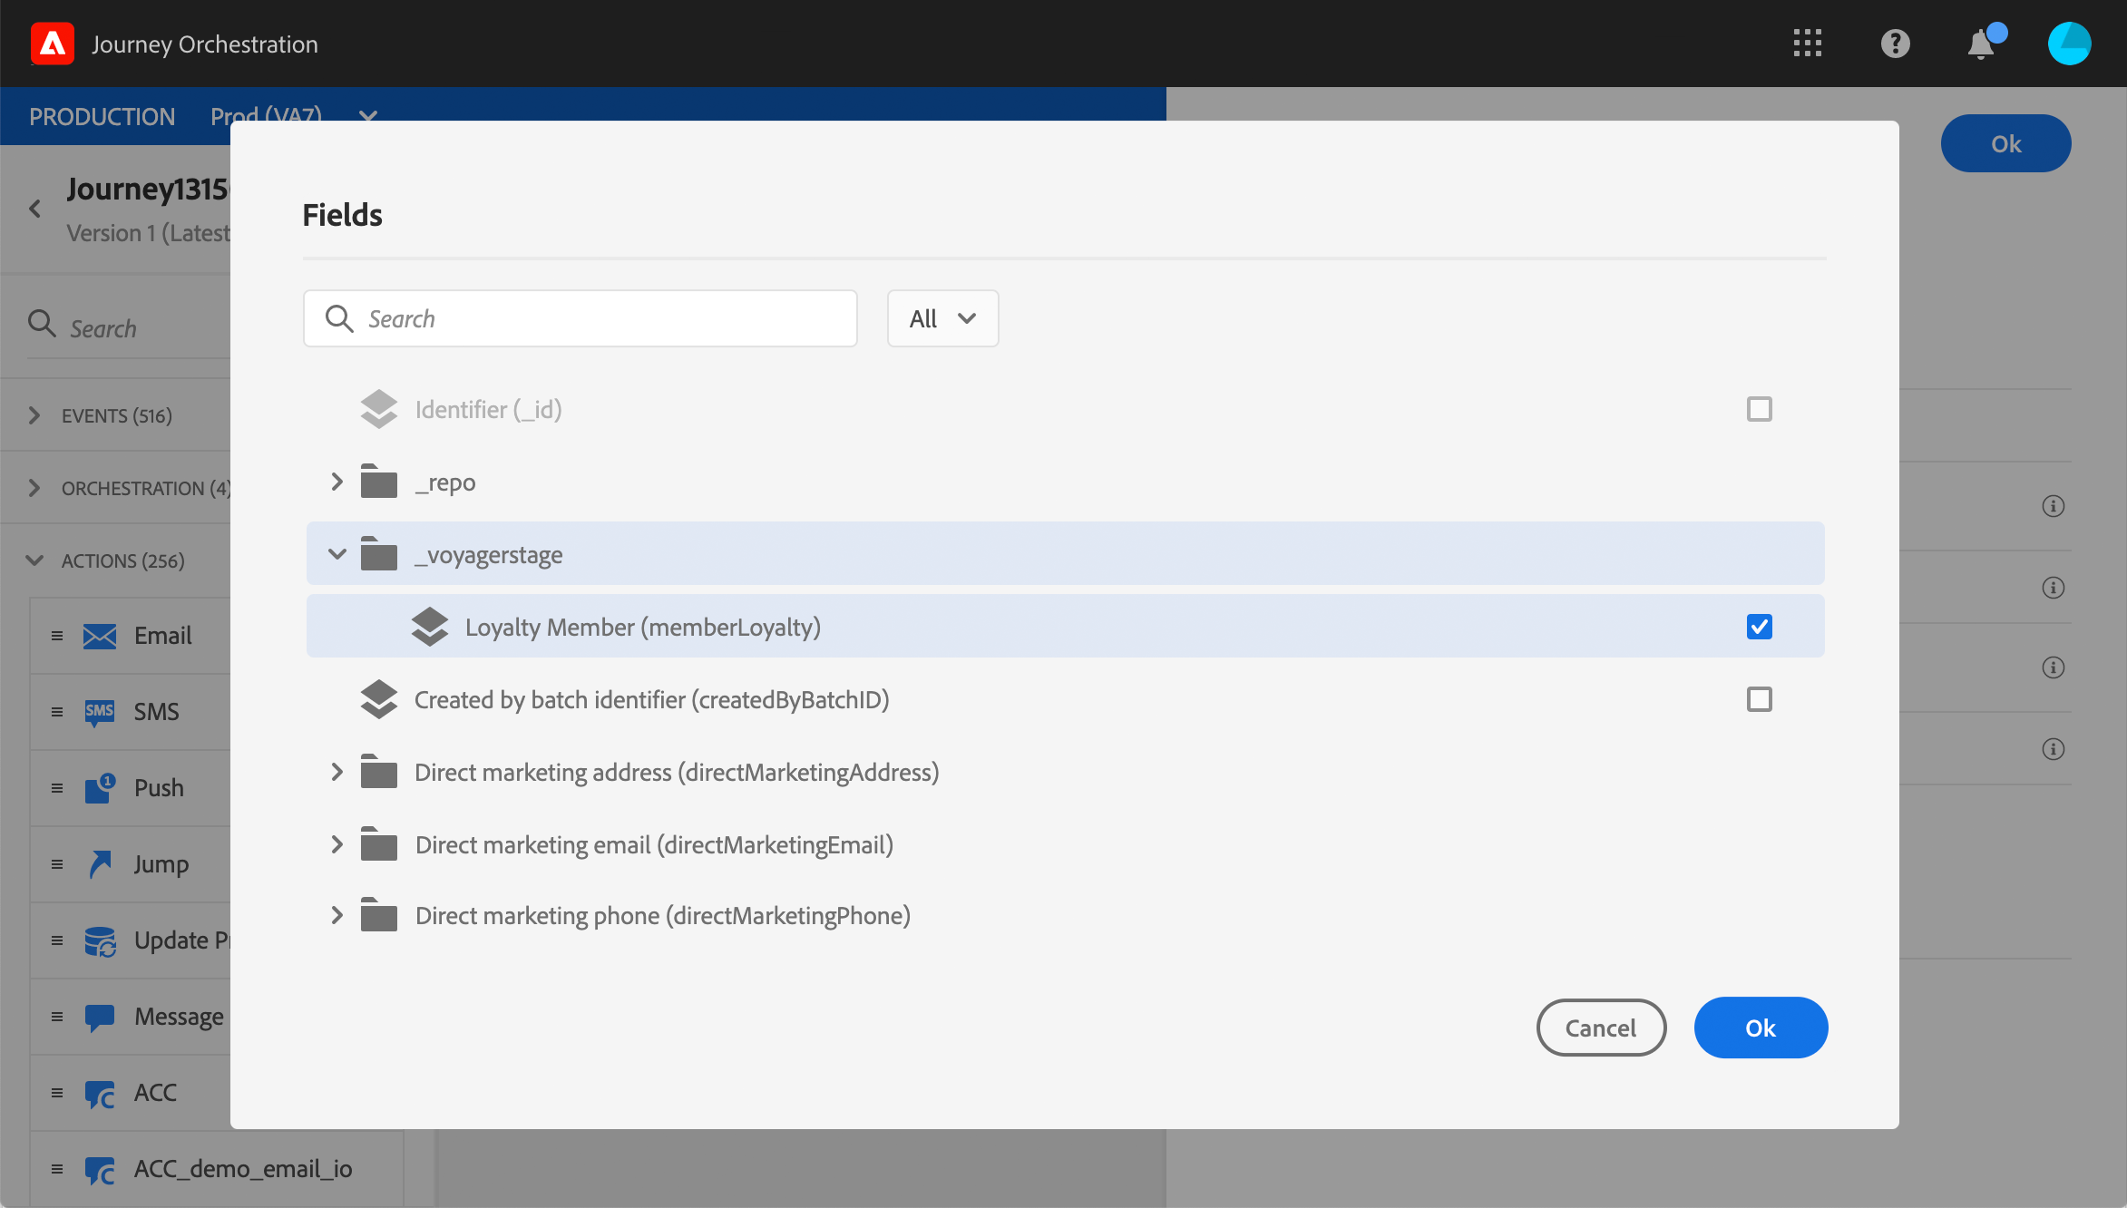Open the All filter dropdown

pyautogui.click(x=942, y=318)
